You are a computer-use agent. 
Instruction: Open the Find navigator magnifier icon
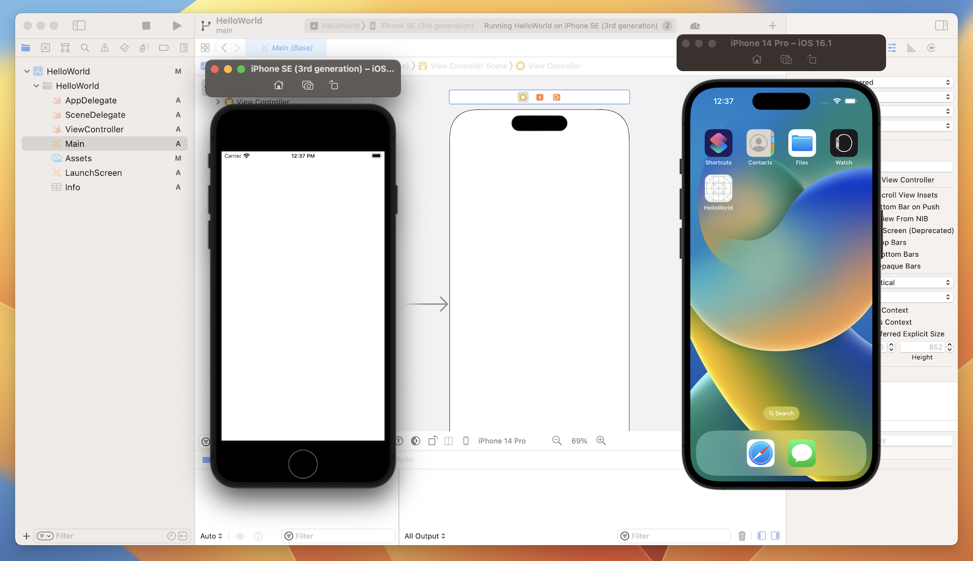85,48
